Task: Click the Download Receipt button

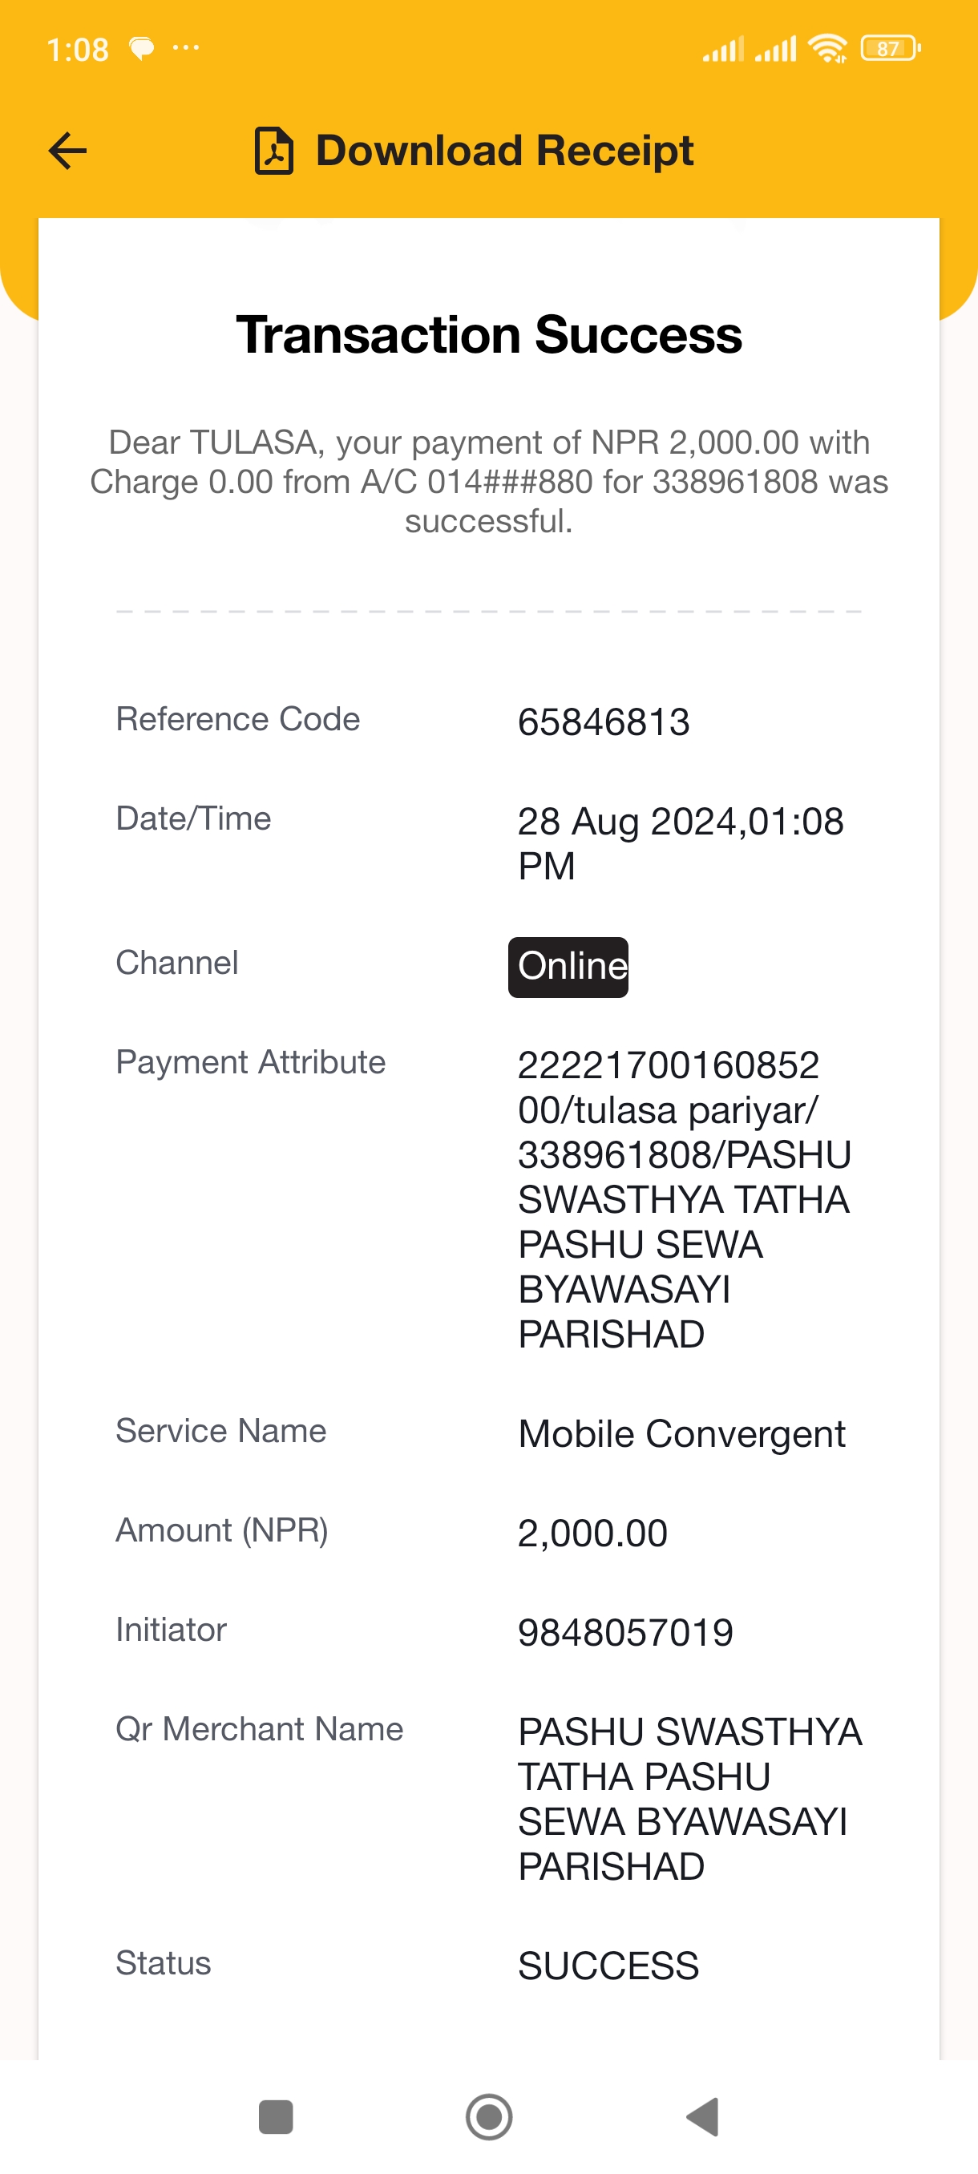Action: pyautogui.click(x=475, y=151)
